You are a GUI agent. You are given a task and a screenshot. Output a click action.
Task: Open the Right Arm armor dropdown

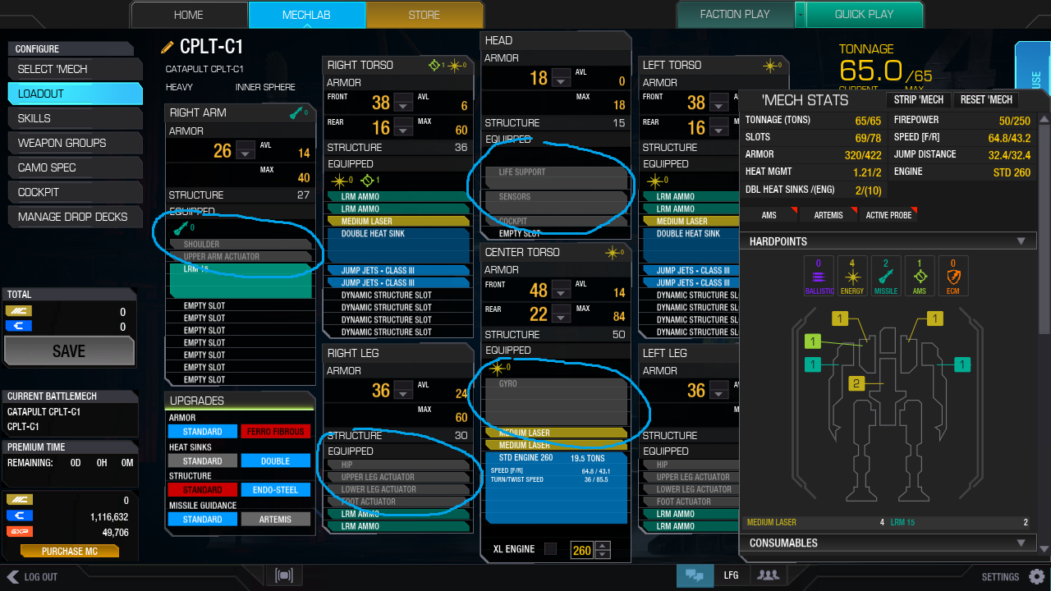tap(246, 151)
